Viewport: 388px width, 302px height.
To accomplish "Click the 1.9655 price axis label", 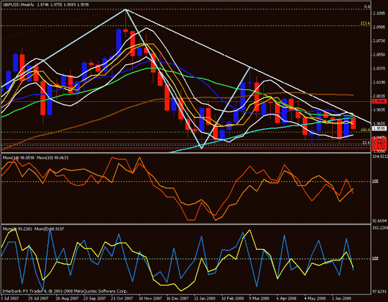I will (379, 124).
